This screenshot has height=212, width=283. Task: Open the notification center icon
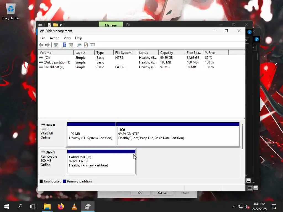point(274,206)
